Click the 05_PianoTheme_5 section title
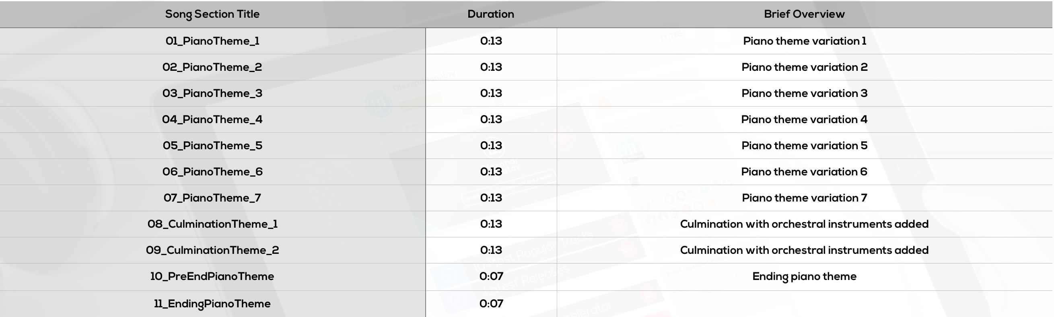Screen dimensions: 1054x317 (212, 146)
